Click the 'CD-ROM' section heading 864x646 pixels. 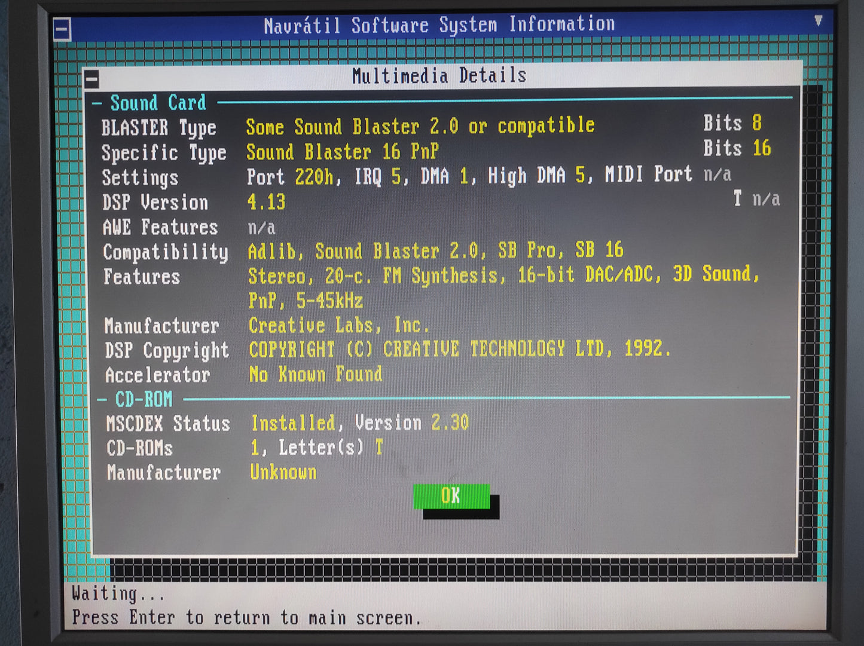pos(144,399)
